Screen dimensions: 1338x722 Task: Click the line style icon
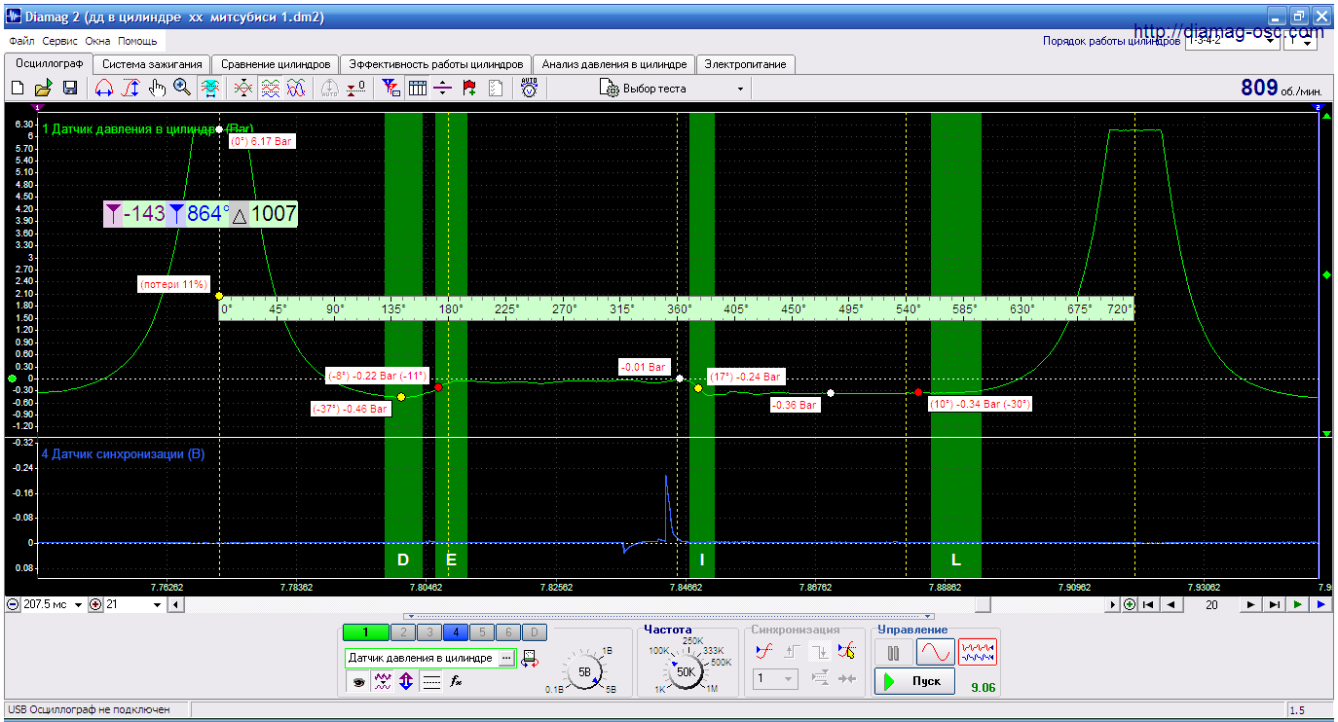click(431, 682)
